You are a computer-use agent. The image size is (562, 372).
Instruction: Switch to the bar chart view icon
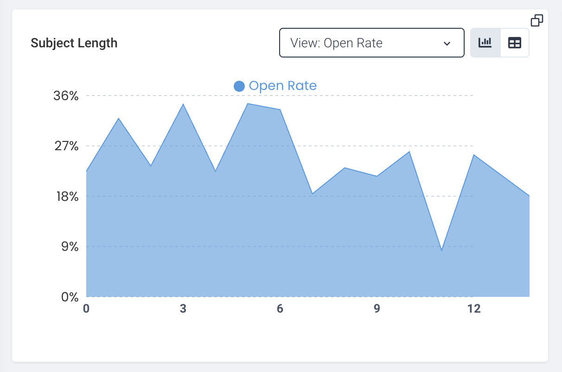click(485, 43)
